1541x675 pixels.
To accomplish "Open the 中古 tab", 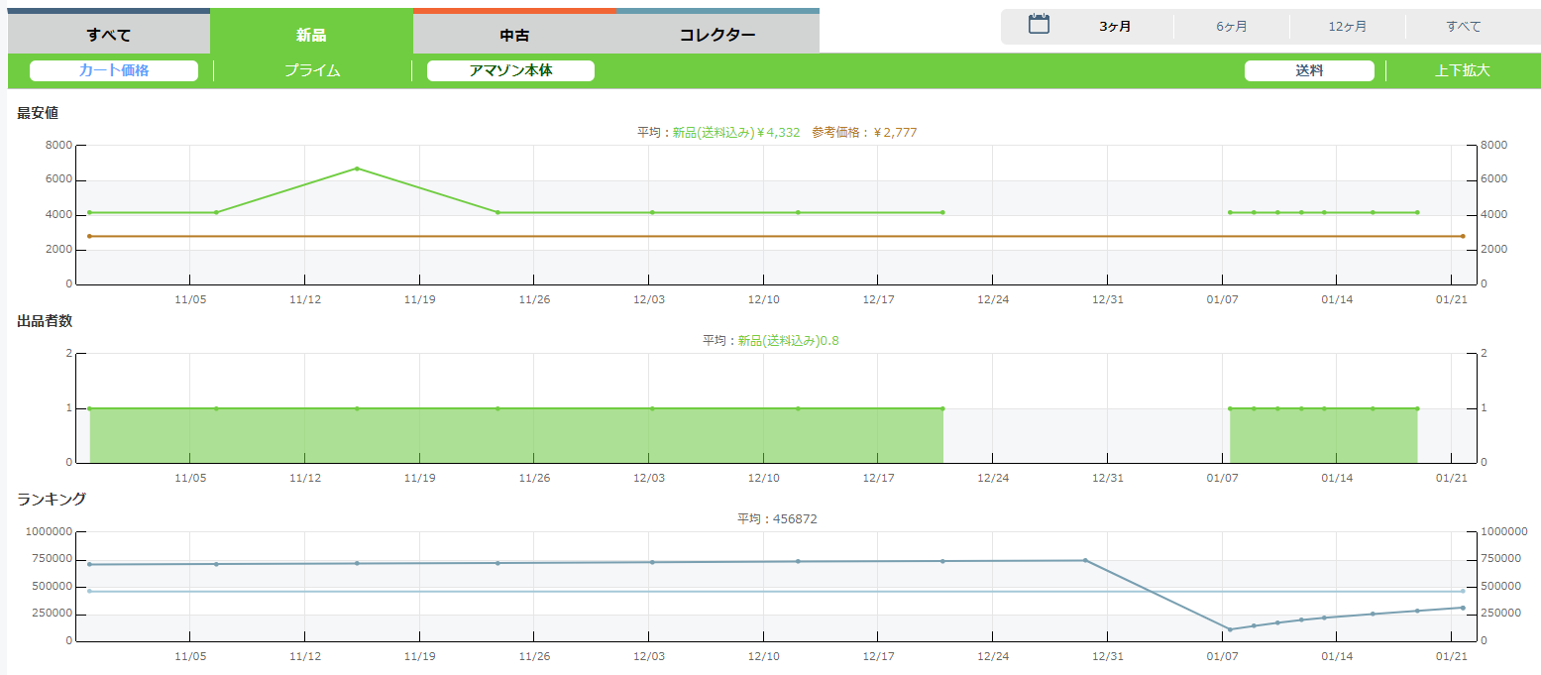I will [x=514, y=35].
